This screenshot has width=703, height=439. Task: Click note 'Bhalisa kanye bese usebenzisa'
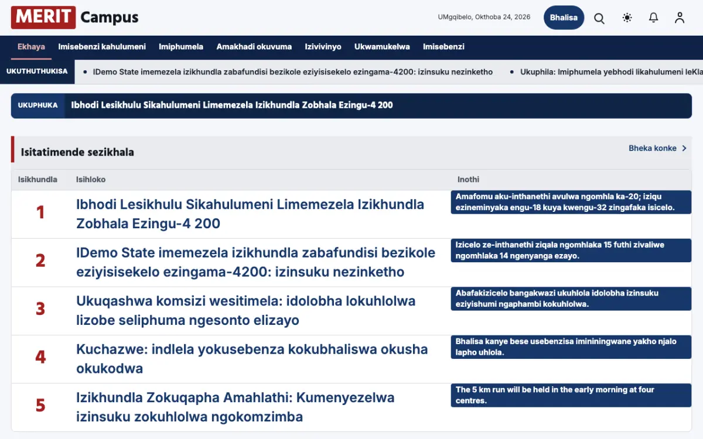pos(571,347)
